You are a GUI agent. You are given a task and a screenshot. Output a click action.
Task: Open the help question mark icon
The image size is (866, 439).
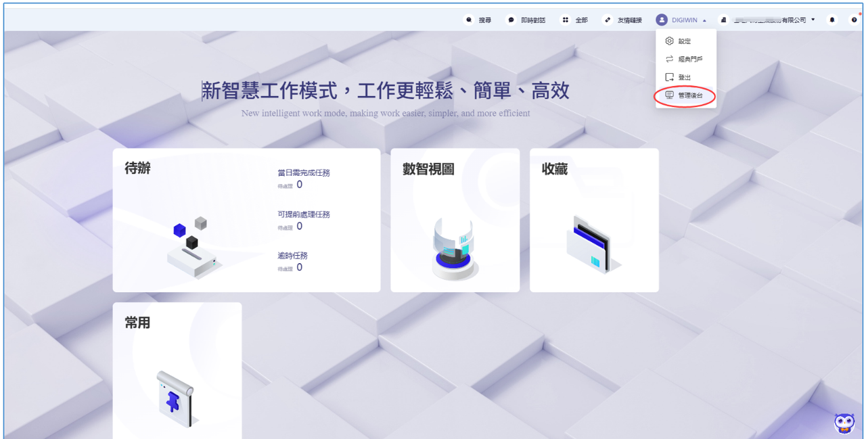pyautogui.click(x=854, y=20)
